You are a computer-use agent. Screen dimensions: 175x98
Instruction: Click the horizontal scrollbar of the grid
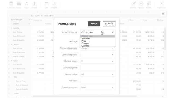(x=85, y=96)
